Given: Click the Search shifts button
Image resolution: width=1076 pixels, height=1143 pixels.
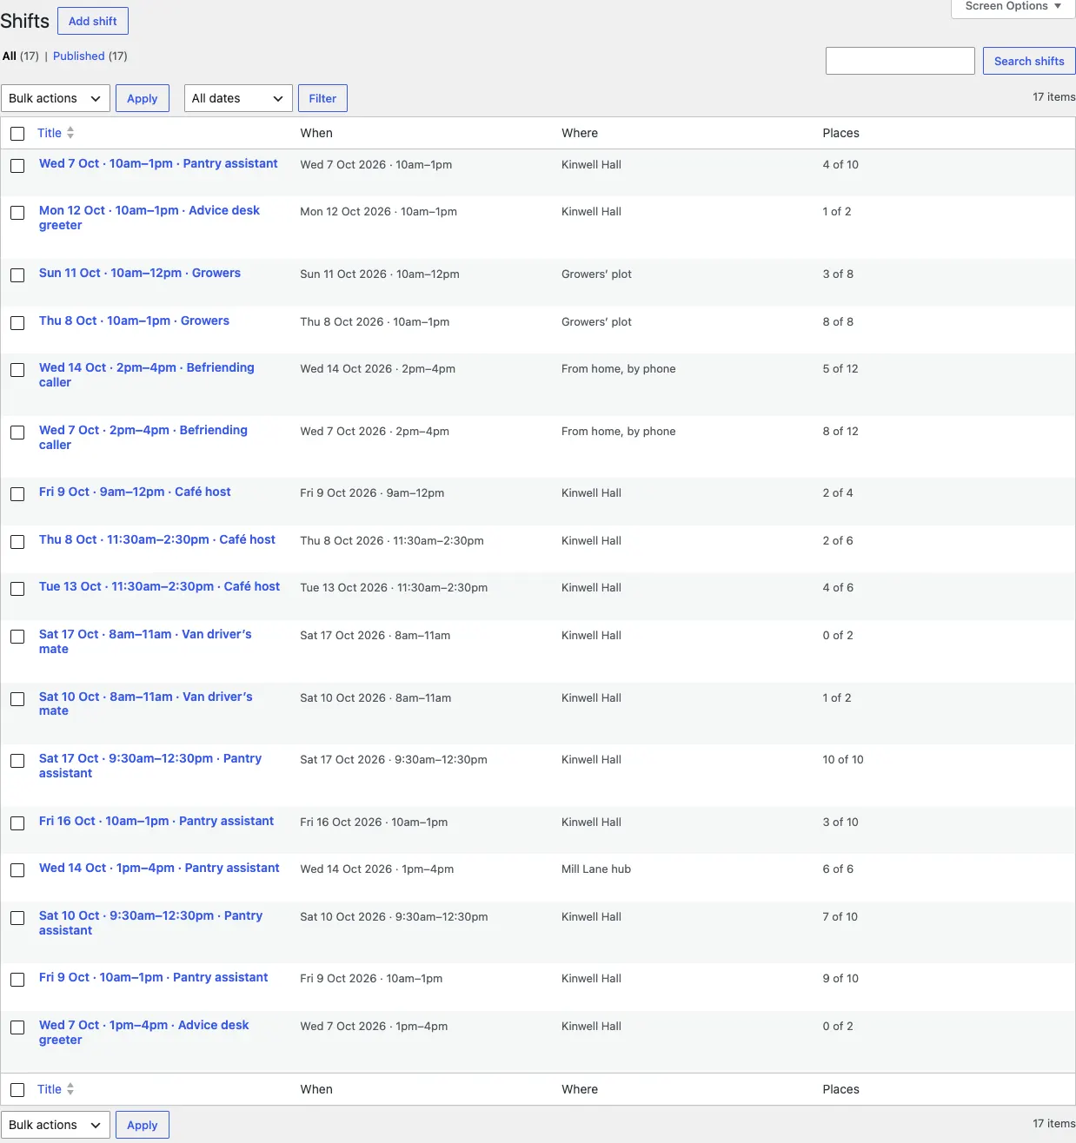Looking at the screenshot, I should point(1029,61).
